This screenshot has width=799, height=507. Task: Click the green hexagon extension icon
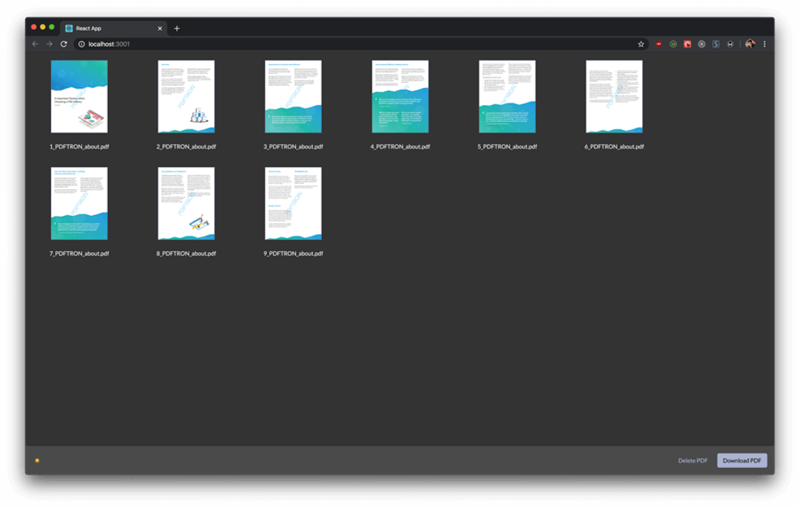[x=673, y=44]
